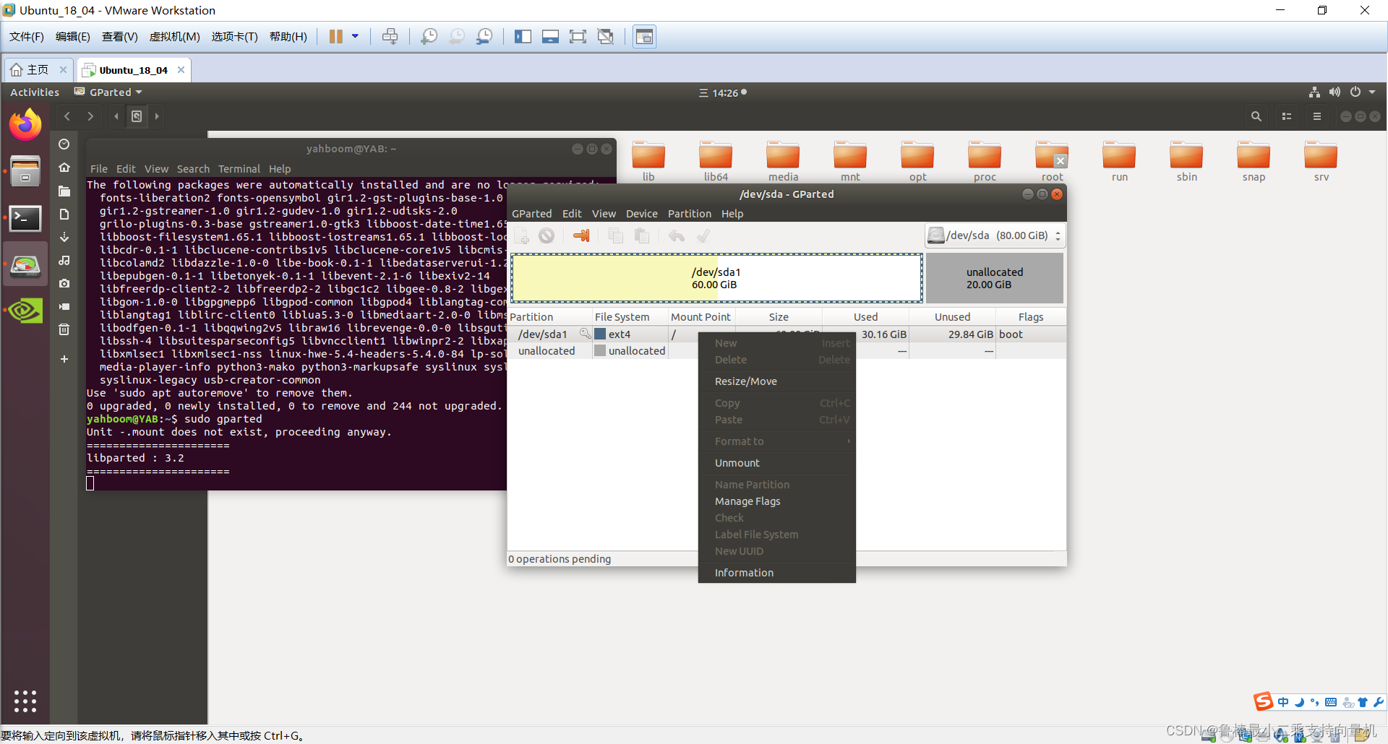This screenshot has width=1388, height=744.
Task: Open the media folder
Action: [783, 161]
